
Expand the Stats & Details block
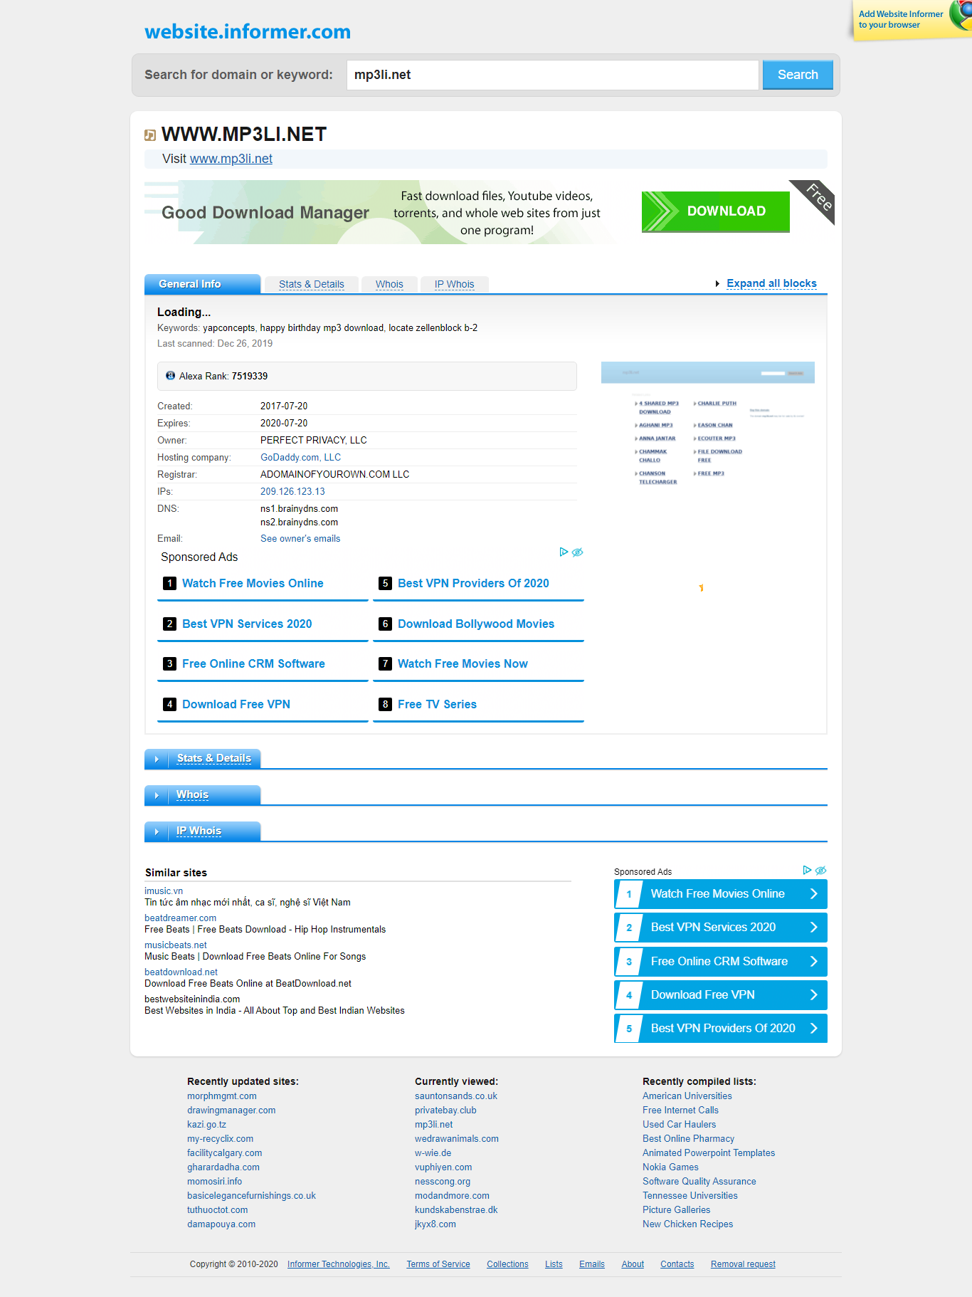[x=203, y=759]
